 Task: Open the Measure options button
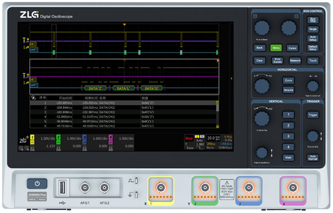[x=295, y=60]
